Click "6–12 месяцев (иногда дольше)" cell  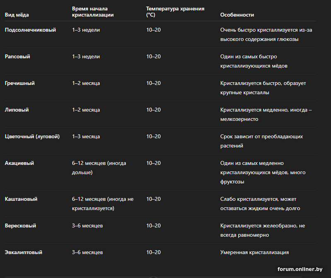click(99, 168)
